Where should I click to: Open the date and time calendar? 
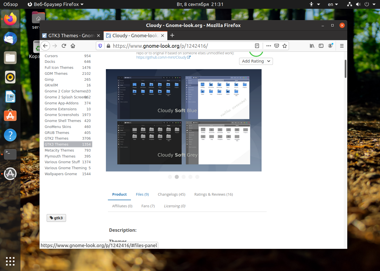pos(200,4)
